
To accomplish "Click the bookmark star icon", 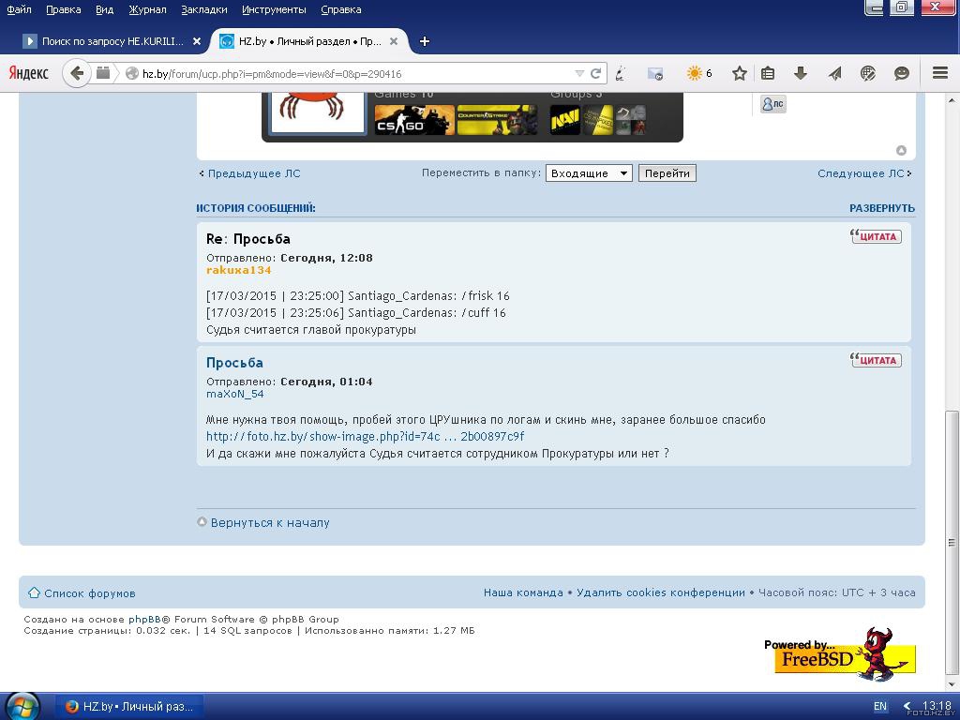I will [x=740, y=73].
